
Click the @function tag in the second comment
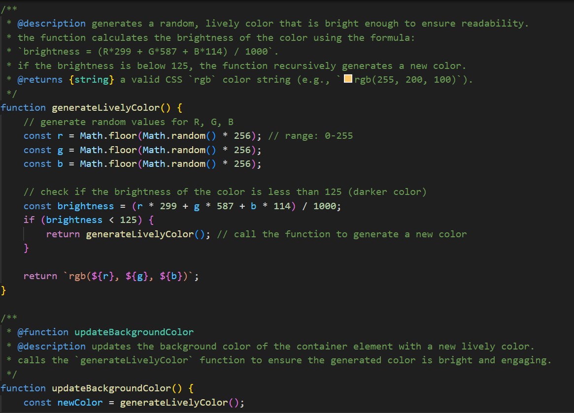click(x=43, y=332)
